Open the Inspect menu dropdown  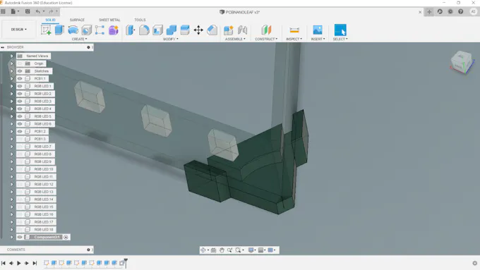tap(294, 39)
